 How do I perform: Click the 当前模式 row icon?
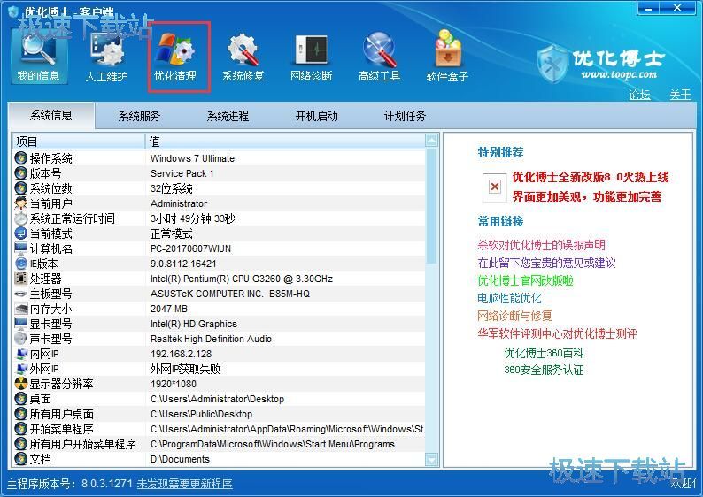[21, 233]
